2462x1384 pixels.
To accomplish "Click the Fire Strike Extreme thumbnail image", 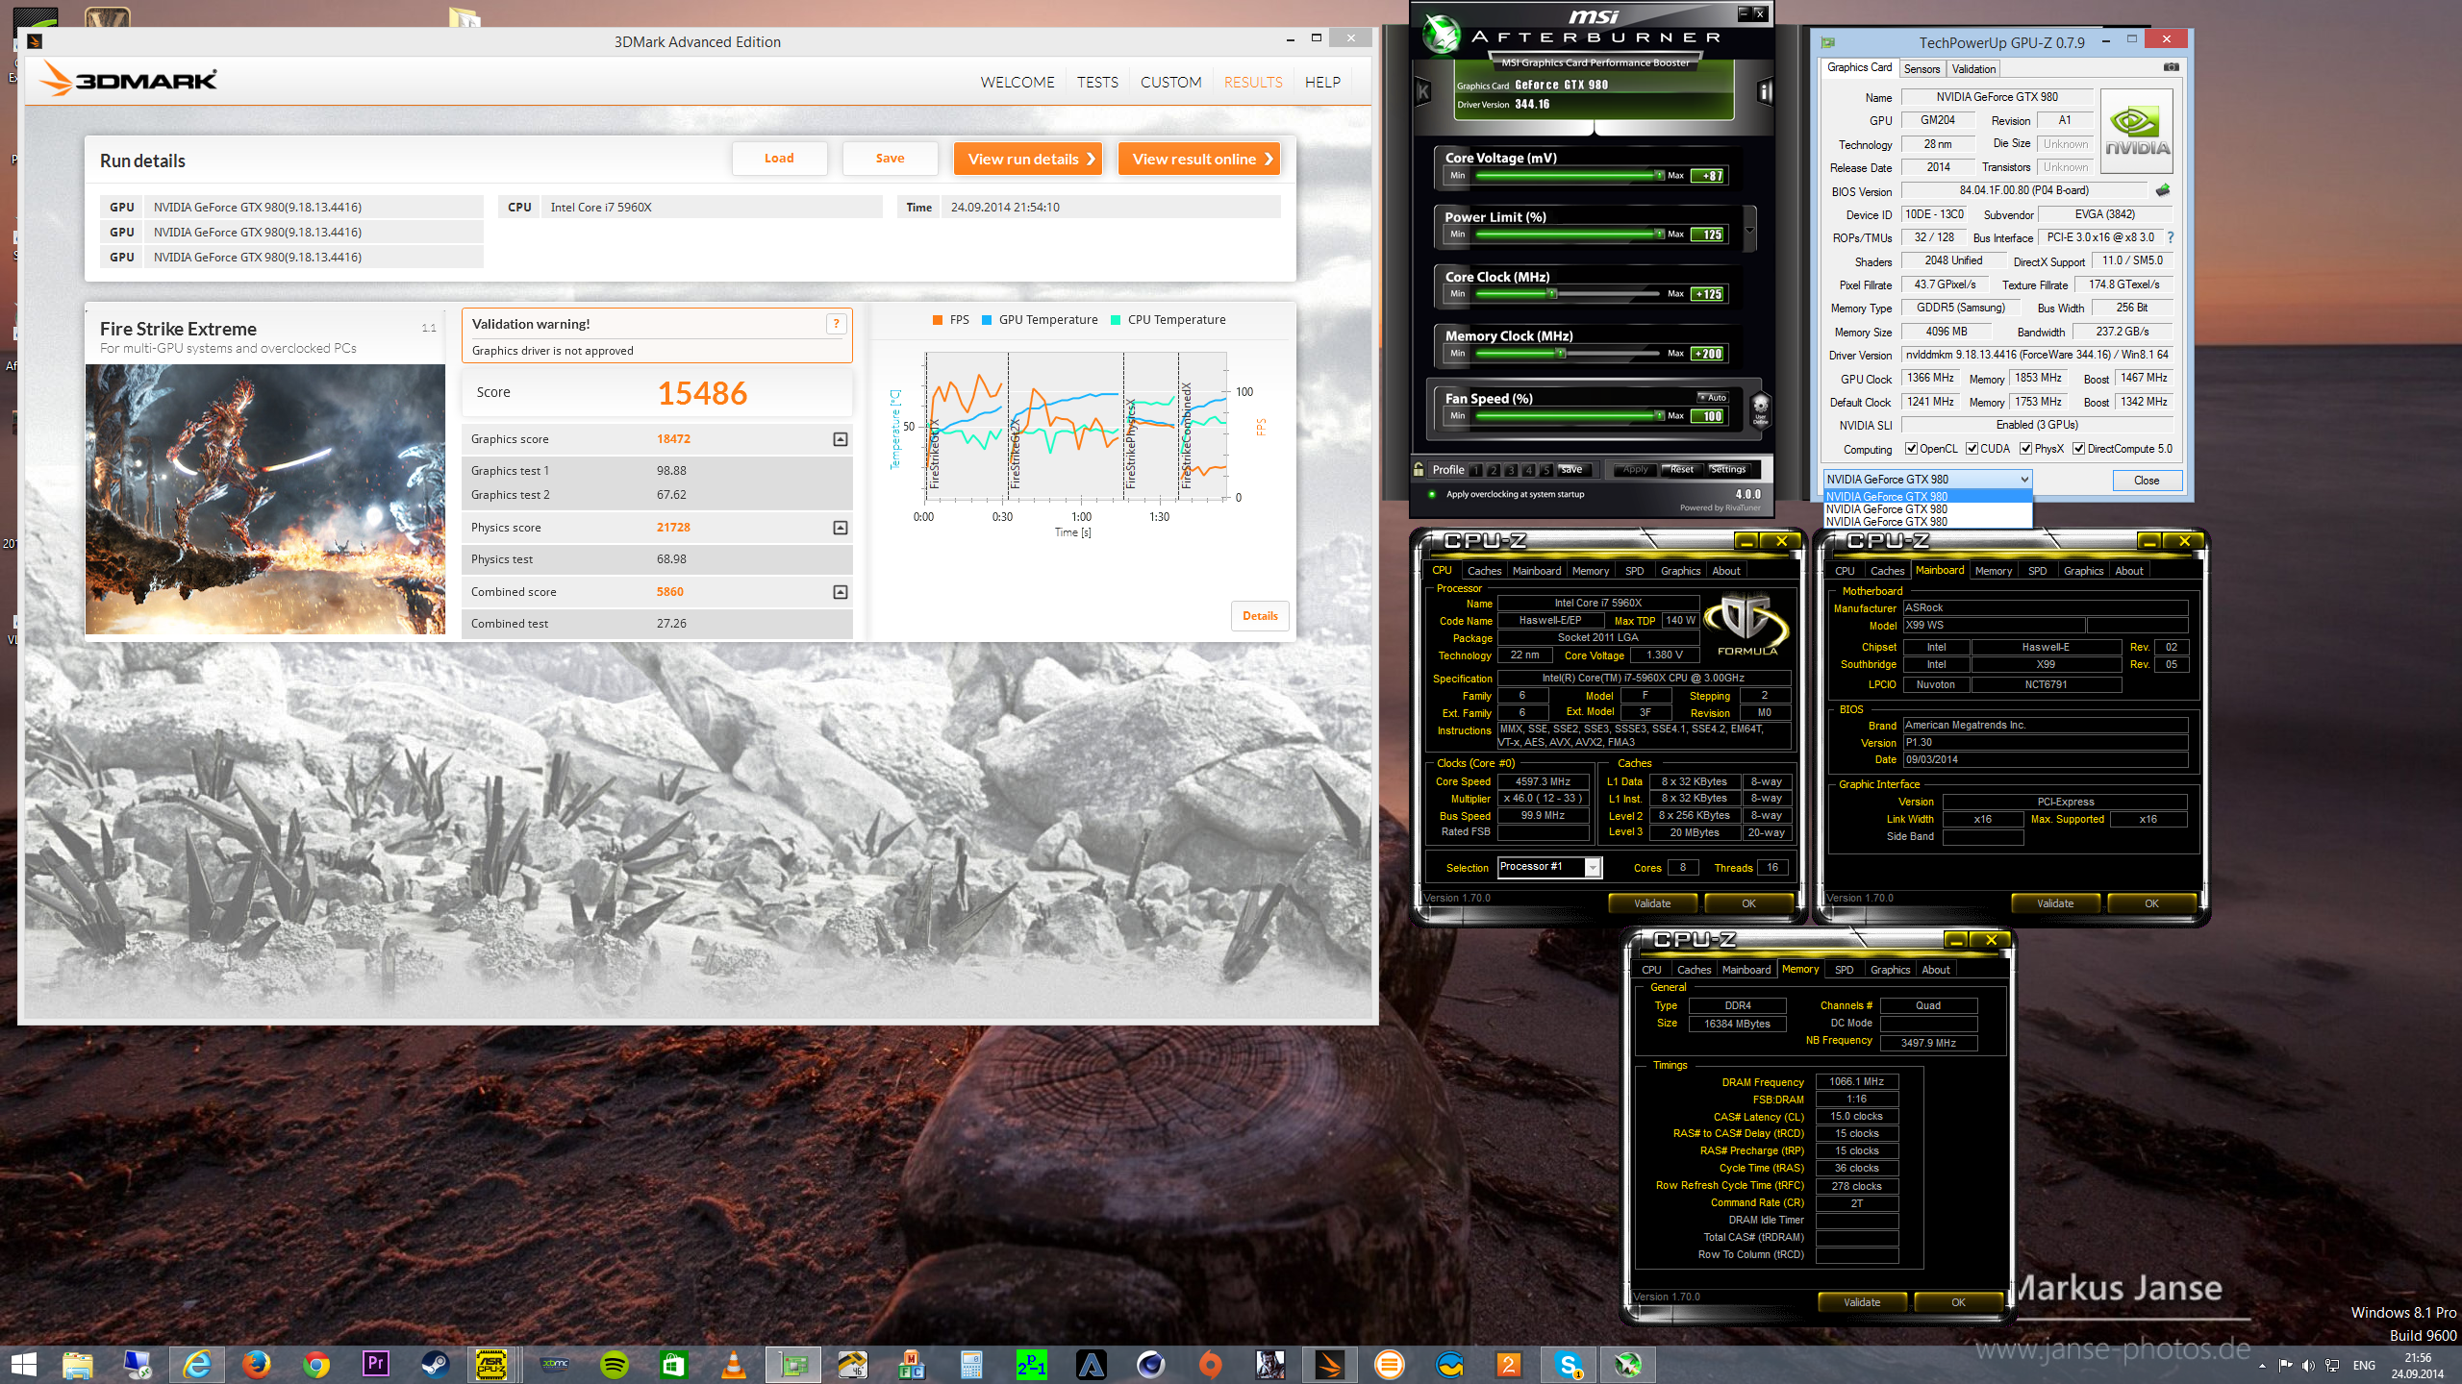I will click(265, 499).
